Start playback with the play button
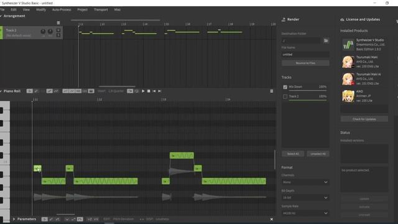This screenshot has width=398, height=224. pos(143,91)
